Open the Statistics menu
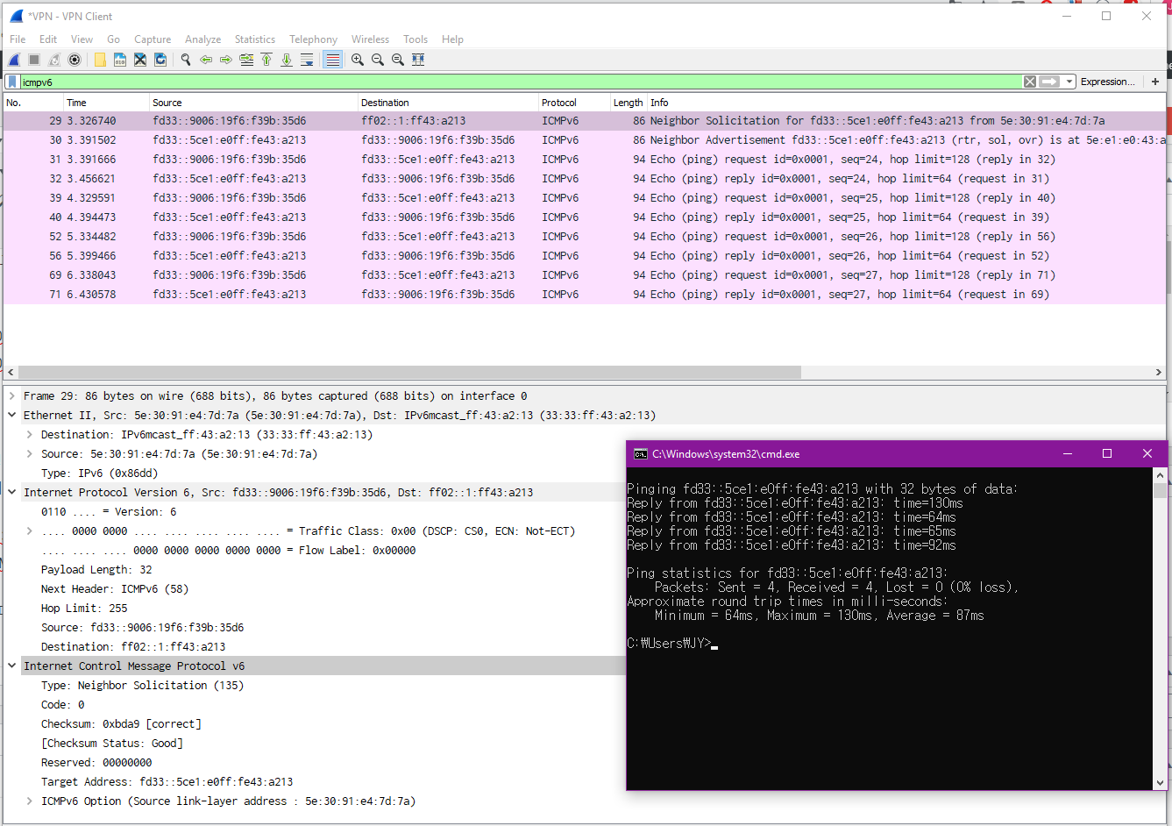Viewport: 1172px width, 826px height. coord(255,39)
